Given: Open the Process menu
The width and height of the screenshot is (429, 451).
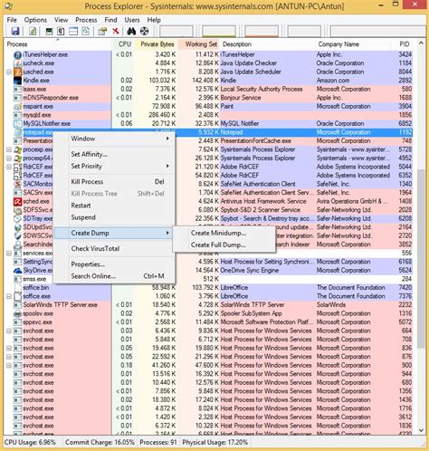Looking at the screenshot, I should pos(86,20).
